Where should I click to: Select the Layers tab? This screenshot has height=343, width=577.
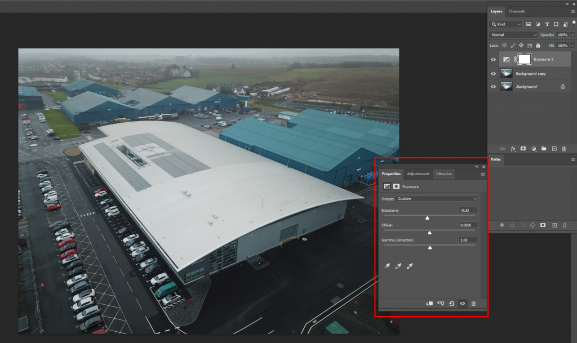496,11
